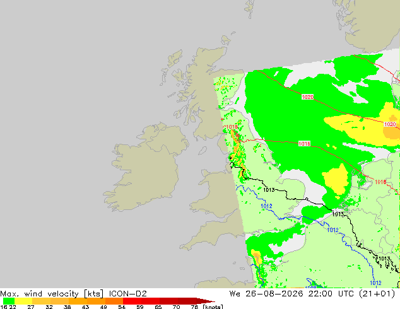This screenshot has height=309, width=400.
Task: Click the legend value '78'
Action: pyautogui.click(x=194, y=307)
